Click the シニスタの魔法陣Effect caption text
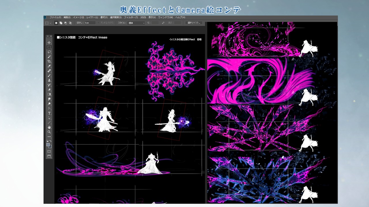The height and width of the screenshot is (207, 369). tap(185, 39)
